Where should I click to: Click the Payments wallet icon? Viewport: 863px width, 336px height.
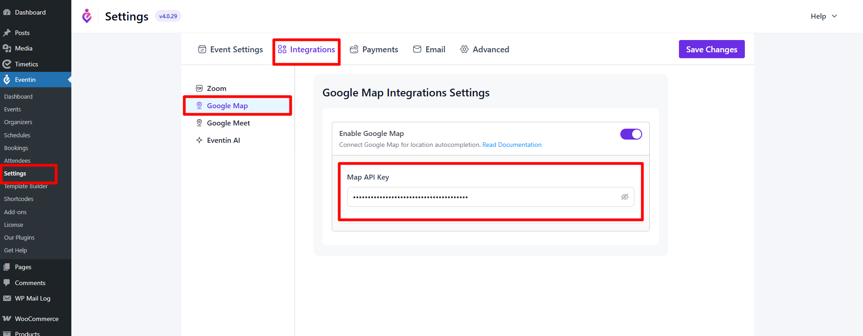354,49
